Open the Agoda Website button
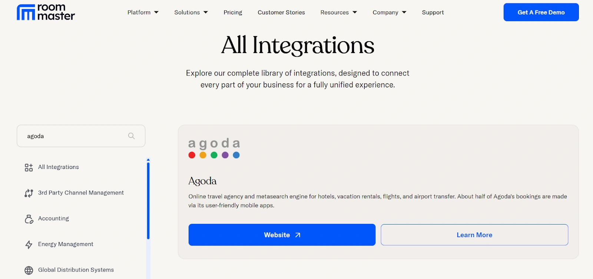593x279 pixels. [x=282, y=235]
